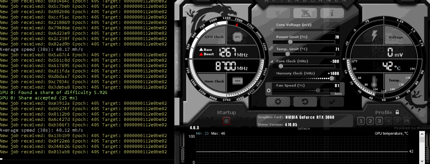Toggle the Profile lock icon

[x=397, y=112]
